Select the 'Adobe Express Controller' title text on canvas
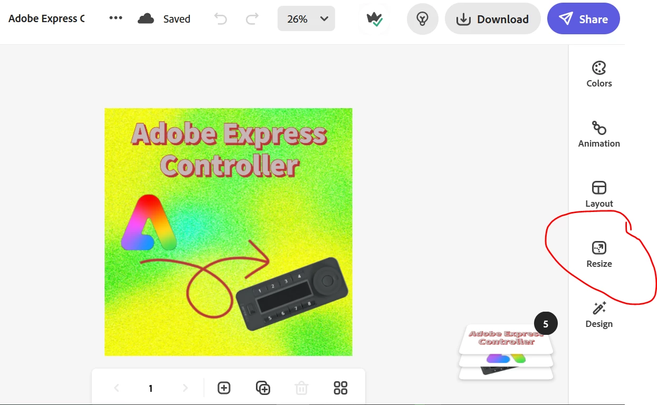 point(230,150)
